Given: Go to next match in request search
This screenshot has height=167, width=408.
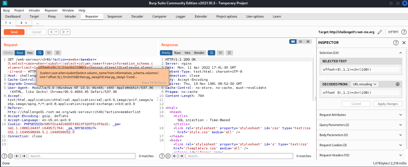Looking at the screenshot, I should 24,156.
